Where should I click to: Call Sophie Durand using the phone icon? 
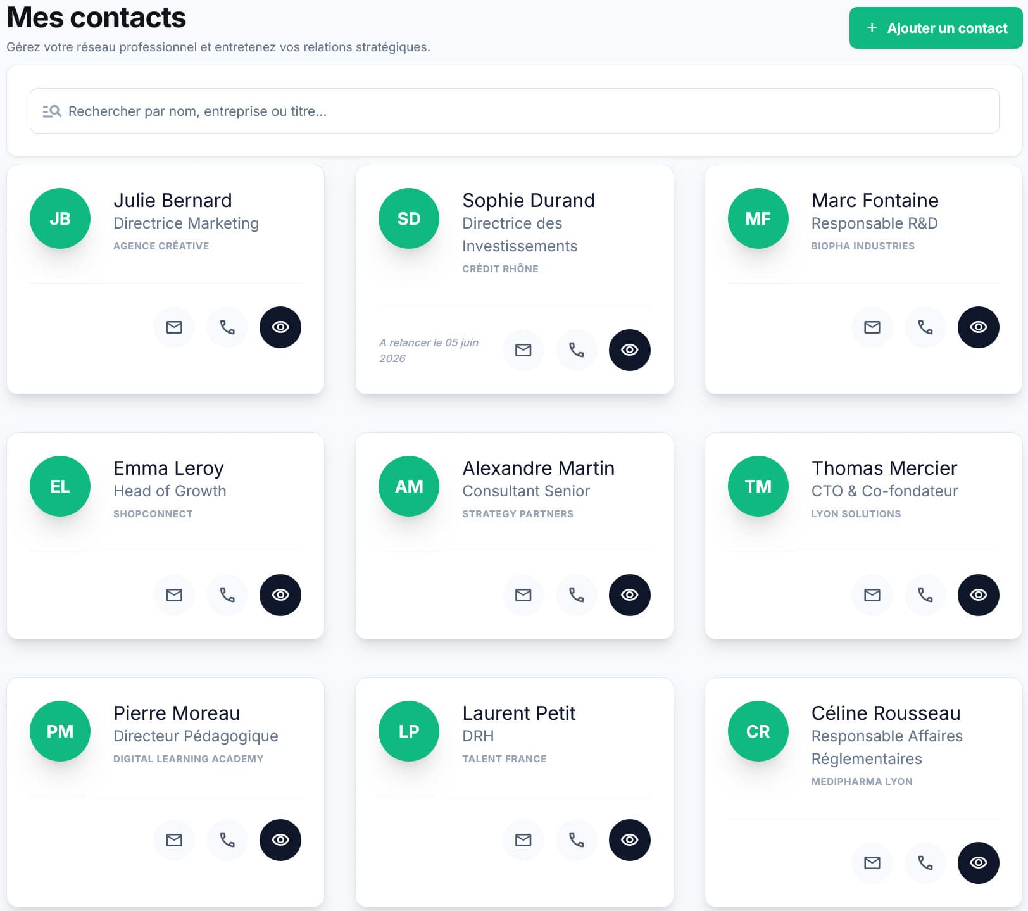point(576,350)
